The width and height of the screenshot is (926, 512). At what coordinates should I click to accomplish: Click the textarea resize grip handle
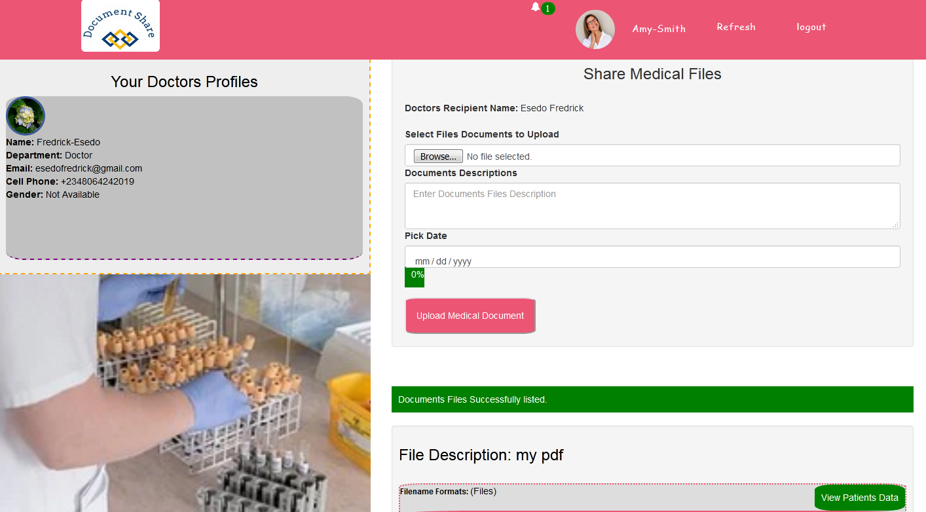click(895, 225)
